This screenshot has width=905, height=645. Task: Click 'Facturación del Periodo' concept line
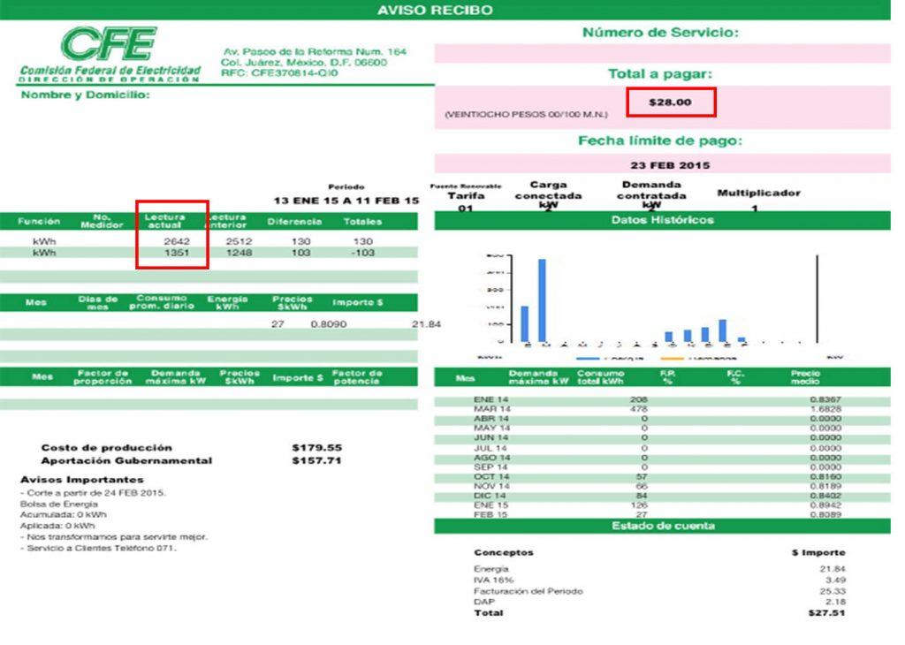pyautogui.click(x=529, y=591)
